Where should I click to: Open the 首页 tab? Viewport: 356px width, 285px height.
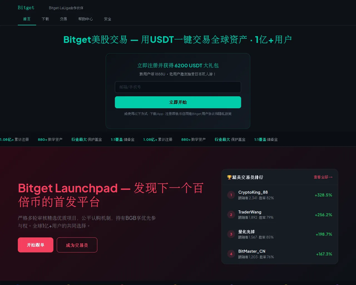click(x=27, y=19)
